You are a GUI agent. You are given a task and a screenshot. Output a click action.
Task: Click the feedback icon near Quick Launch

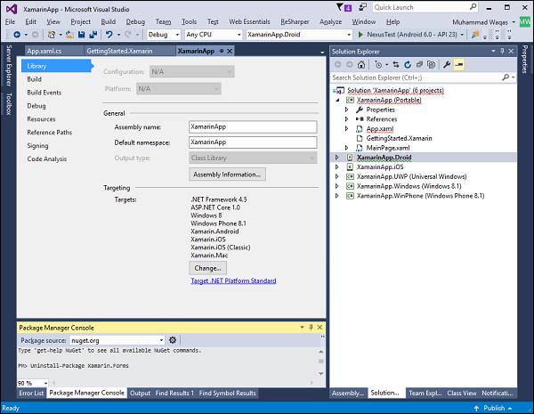click(363, 7)
